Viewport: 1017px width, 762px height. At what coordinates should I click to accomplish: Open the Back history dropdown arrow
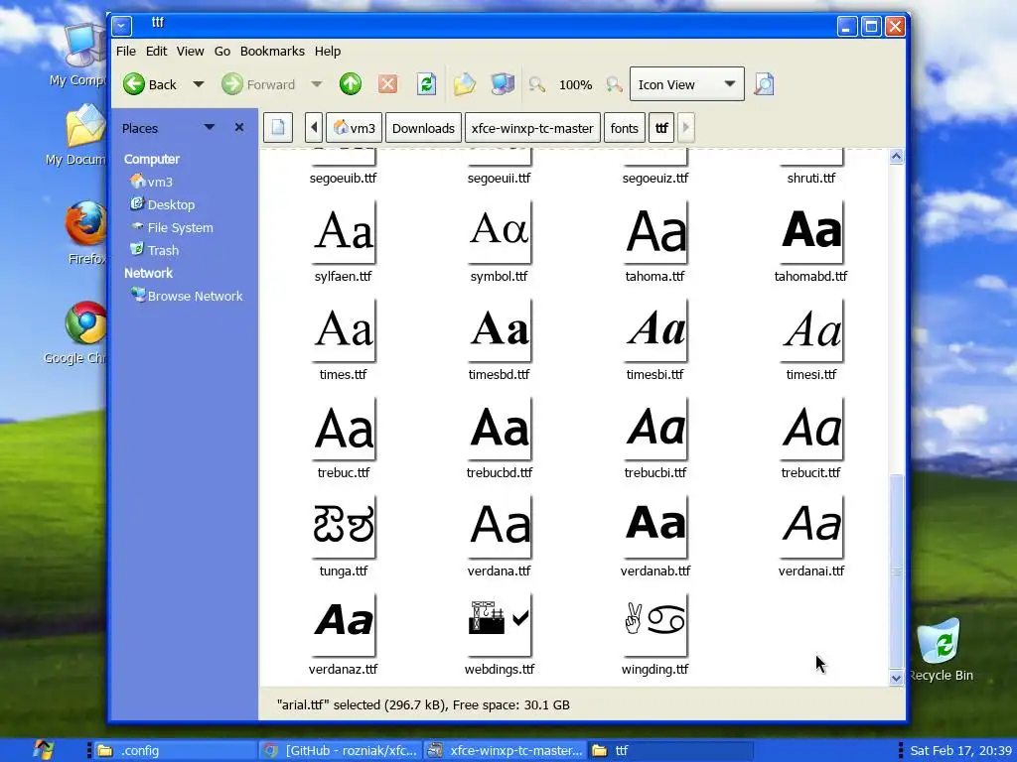coord(199,84)
